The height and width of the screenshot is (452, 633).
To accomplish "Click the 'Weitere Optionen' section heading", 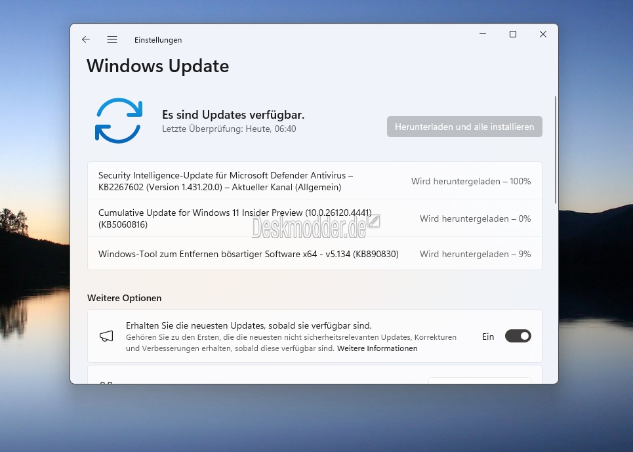I will 125,298.
